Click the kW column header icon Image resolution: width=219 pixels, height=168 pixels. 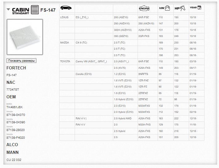tap(164, 8)
